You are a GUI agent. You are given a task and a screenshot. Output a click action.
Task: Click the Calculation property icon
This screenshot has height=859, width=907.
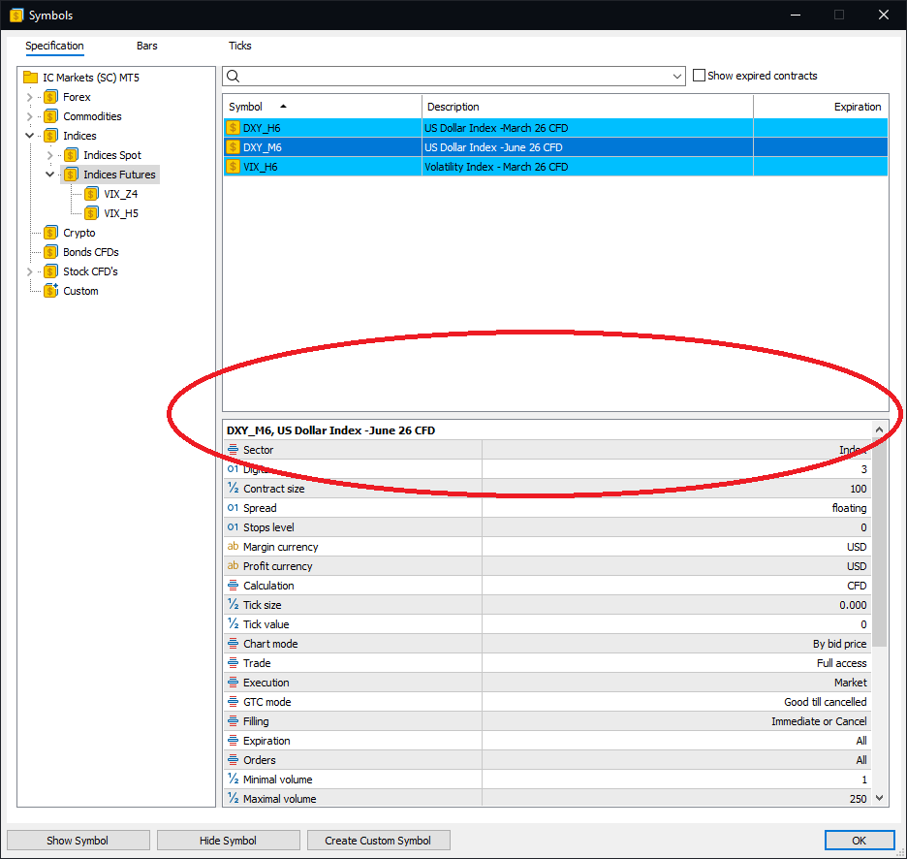point(234,586)
